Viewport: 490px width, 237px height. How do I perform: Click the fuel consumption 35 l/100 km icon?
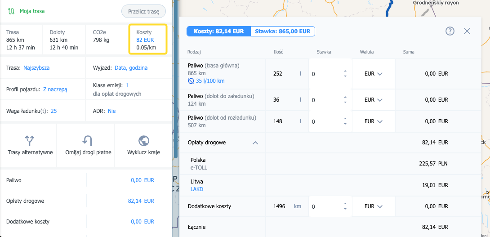tap(191, 81)
